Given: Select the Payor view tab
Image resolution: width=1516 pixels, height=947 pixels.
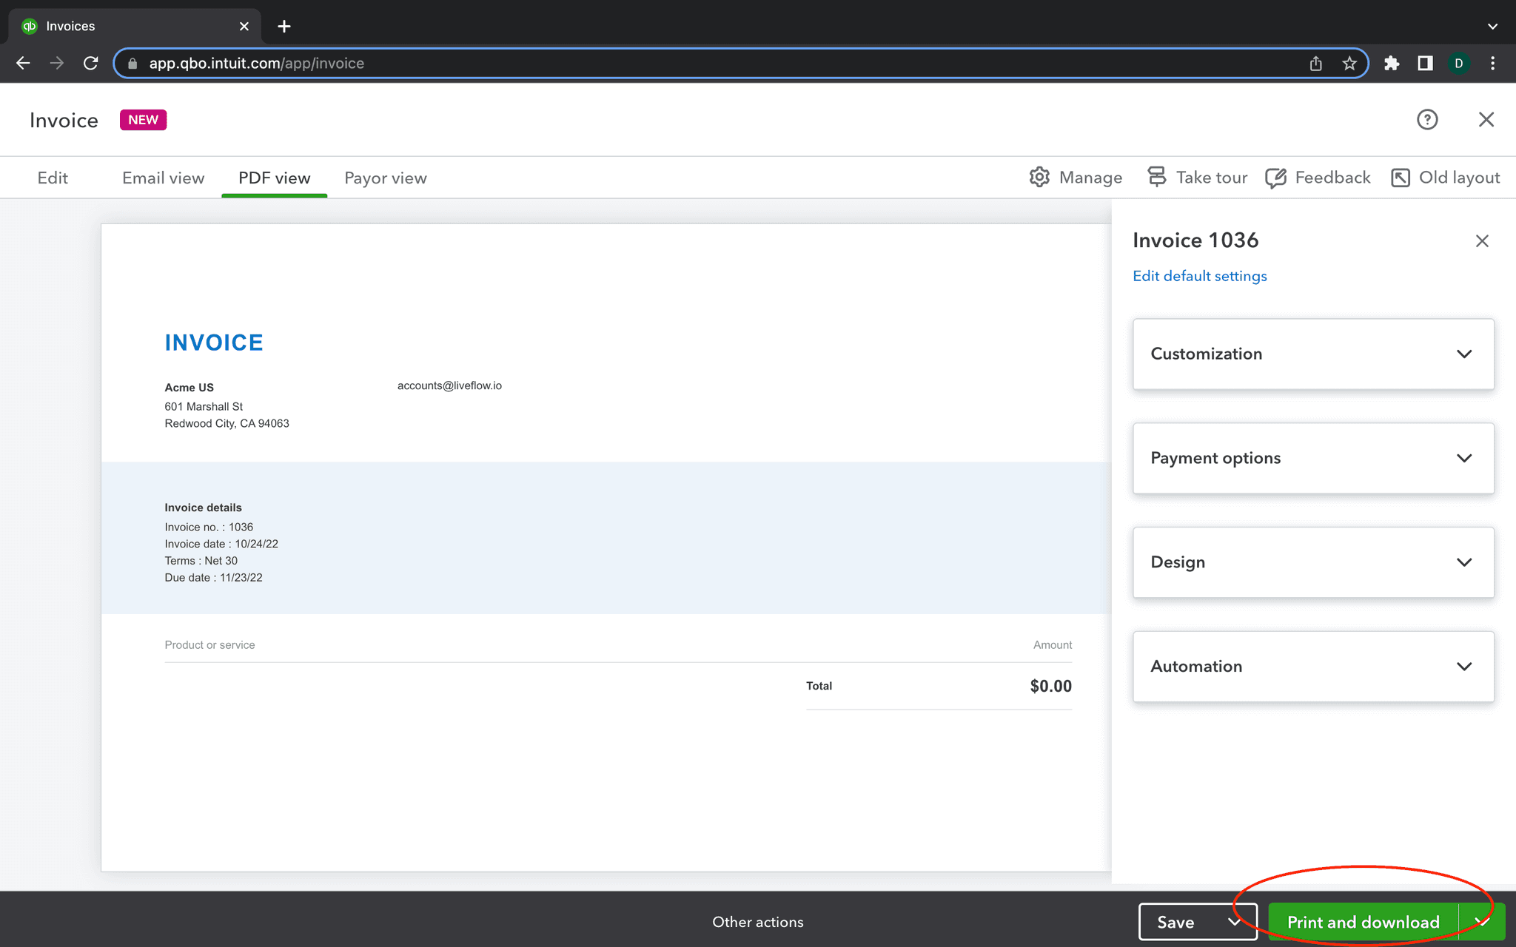Looking at the screenshot, I should tap(385, 178).
